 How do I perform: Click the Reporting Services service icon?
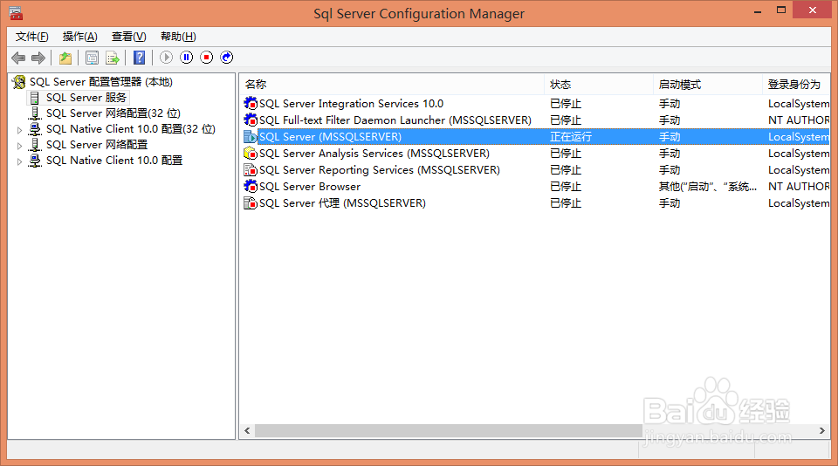pos(251,170)
